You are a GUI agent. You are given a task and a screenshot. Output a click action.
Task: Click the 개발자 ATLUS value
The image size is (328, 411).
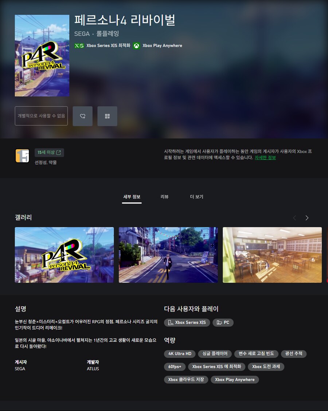coord(93,368)
